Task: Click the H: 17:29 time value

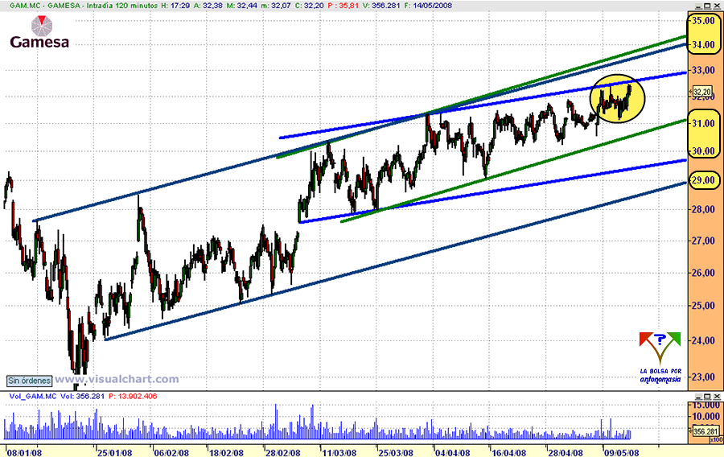Action: [175, 6]
